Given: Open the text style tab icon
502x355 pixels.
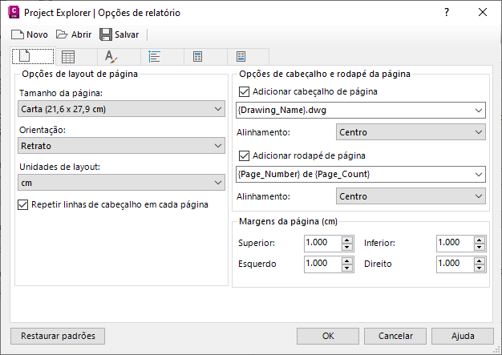Looking at the screenshot, I should 111,56.
